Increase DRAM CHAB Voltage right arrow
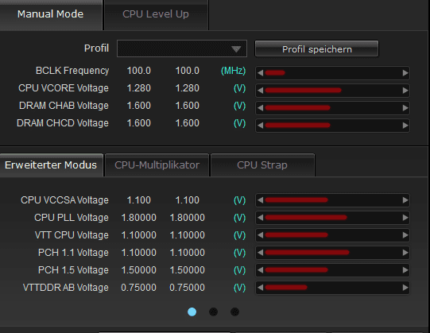430x333 pixels. click(x=405, y=108)
